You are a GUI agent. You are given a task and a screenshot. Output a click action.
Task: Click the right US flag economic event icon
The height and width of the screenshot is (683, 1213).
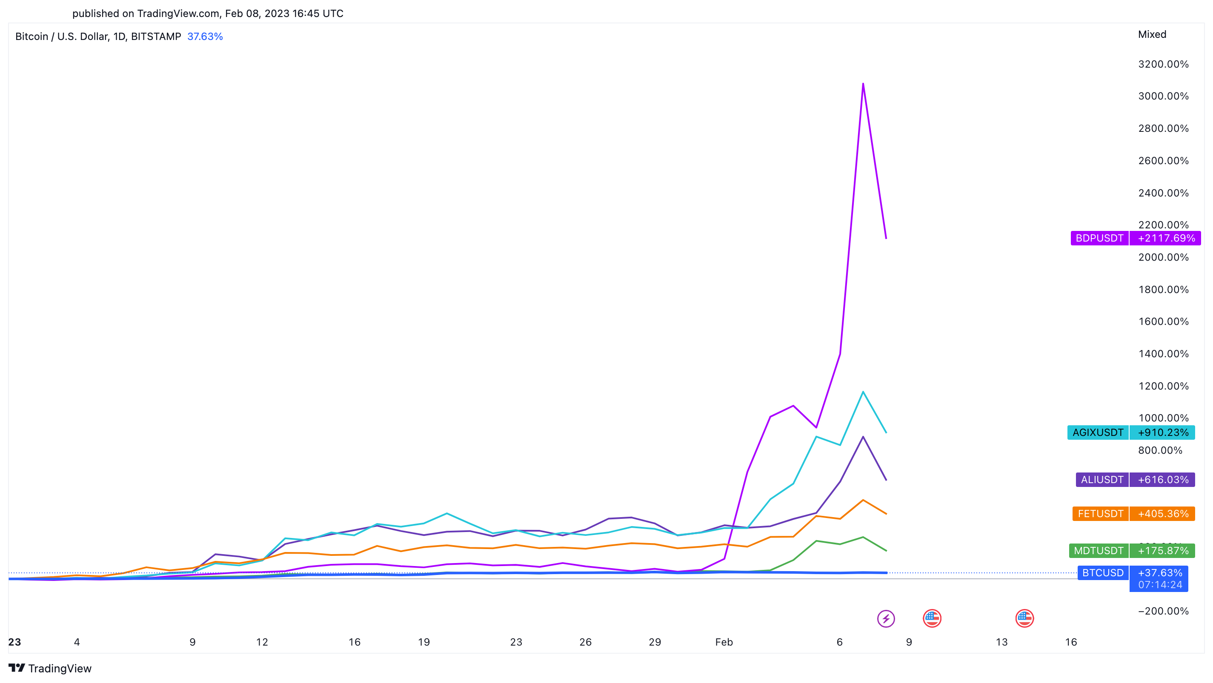click(1024, 618)
